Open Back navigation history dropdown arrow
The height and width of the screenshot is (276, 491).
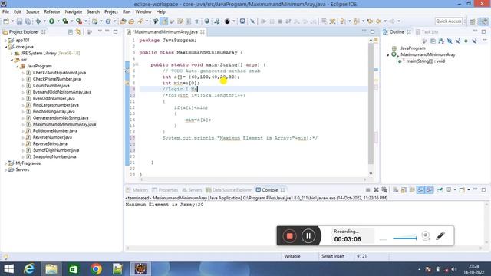(385, 21)
